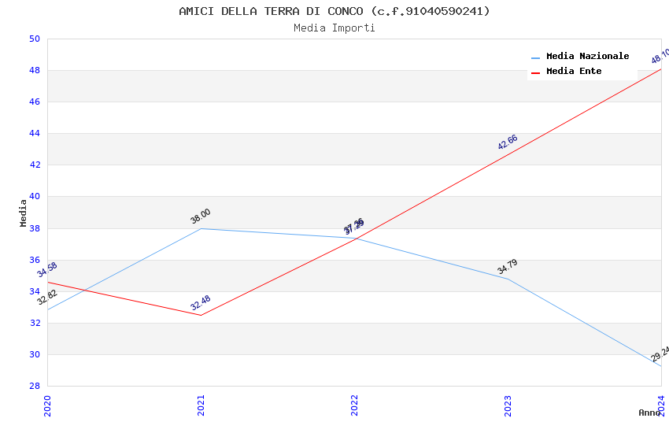Image resolution: width=669 pixels, height=433 pixels.
Task: Select the Media Nazionale legend label
Action: tap(587, 57)
